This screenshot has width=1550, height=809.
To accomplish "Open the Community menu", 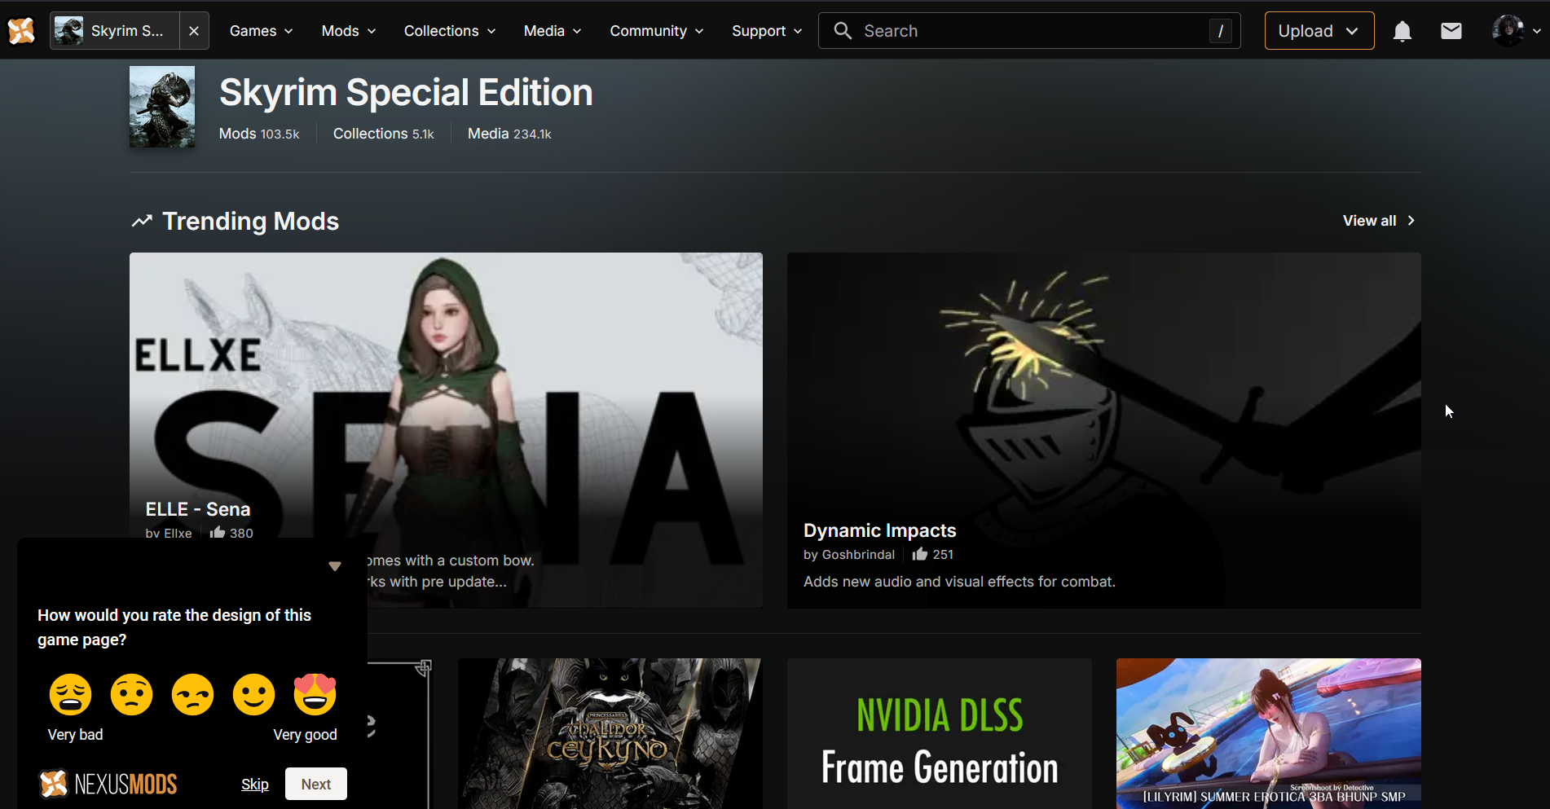I will [x=657, y=31].
